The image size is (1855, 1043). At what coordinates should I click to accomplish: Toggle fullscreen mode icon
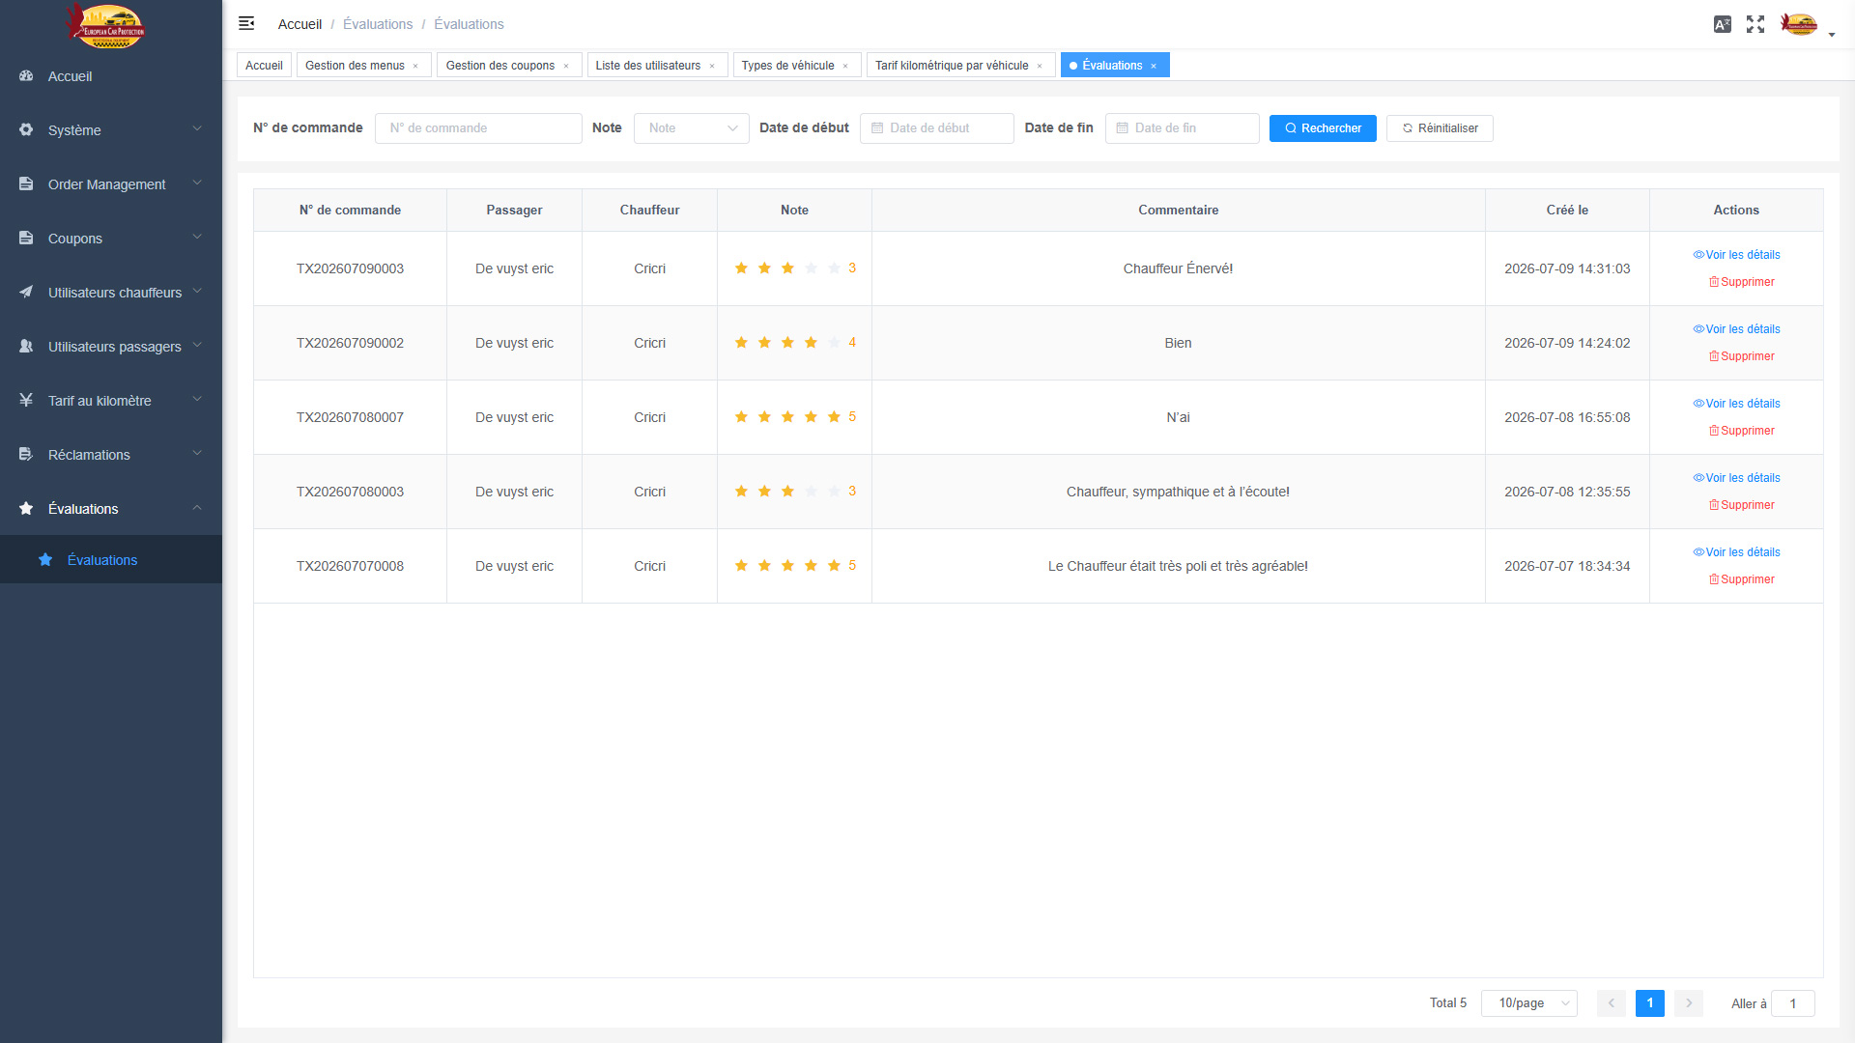[1755, 24]
